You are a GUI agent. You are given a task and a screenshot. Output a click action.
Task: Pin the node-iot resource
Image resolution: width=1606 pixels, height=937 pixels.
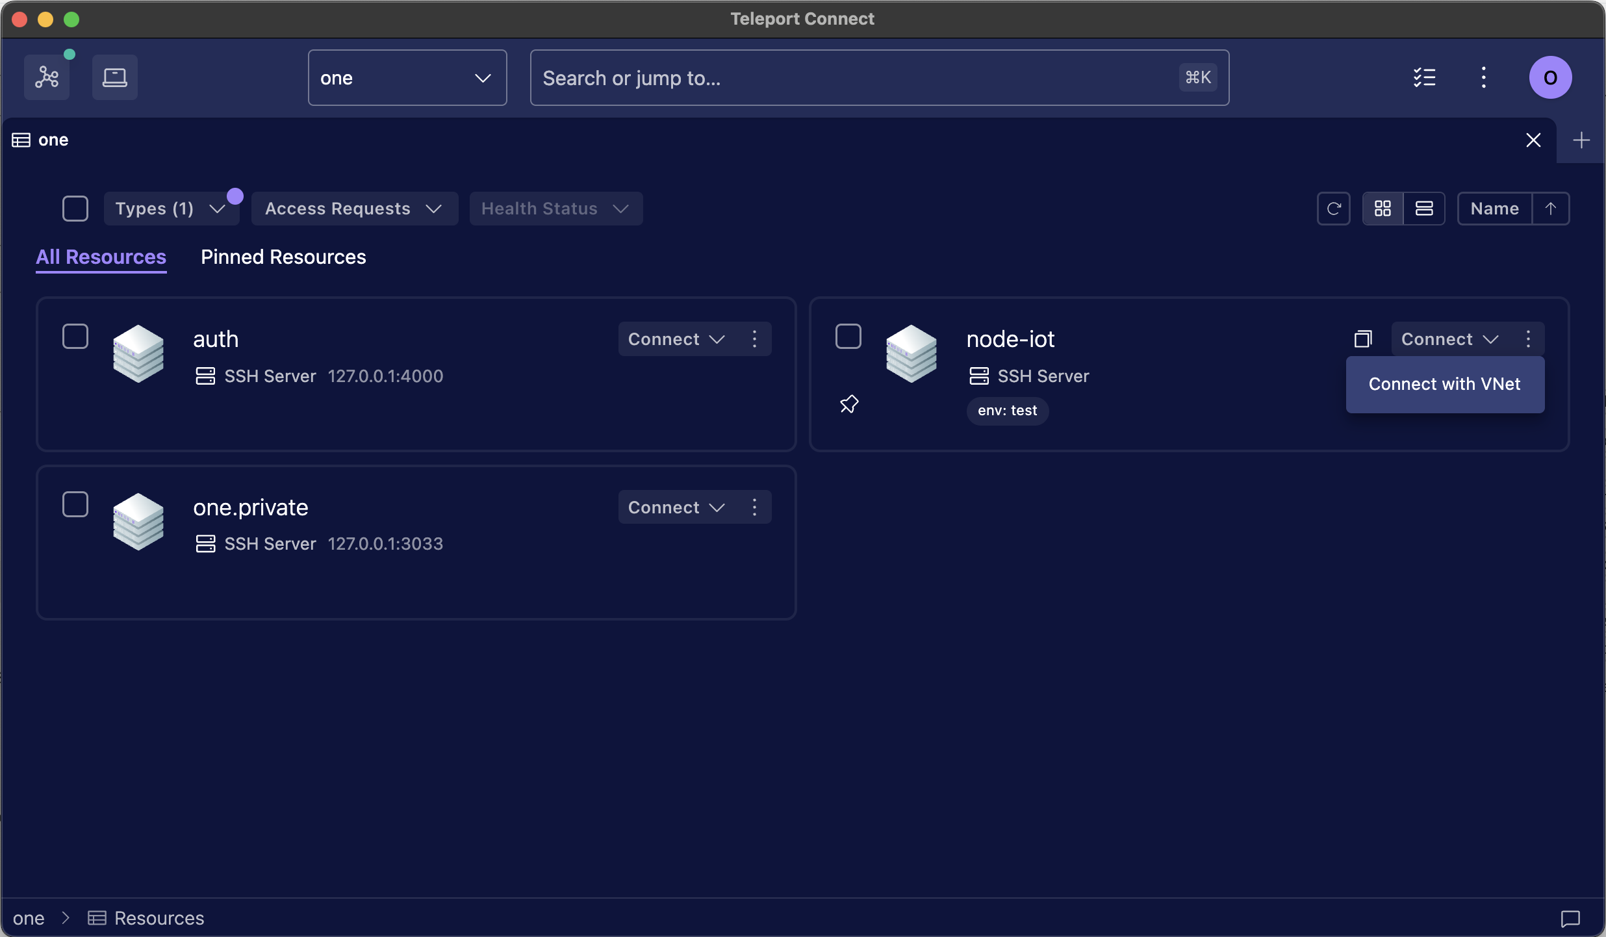coord(849,404)
